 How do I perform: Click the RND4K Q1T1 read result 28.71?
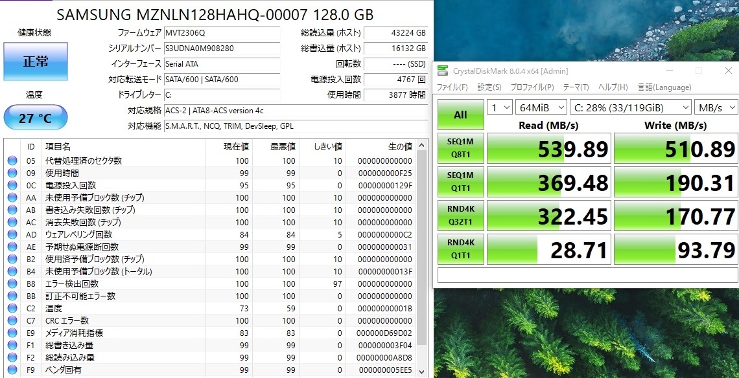tap(548, 249)
